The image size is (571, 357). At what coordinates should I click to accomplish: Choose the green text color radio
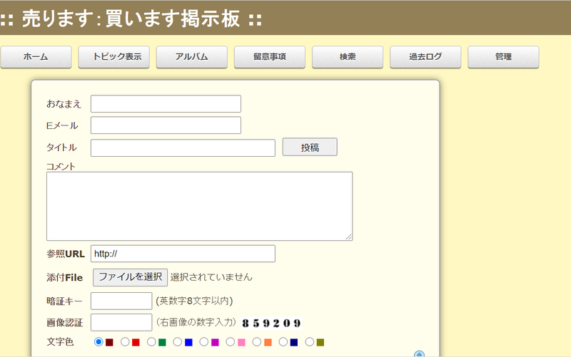point(152,343)
